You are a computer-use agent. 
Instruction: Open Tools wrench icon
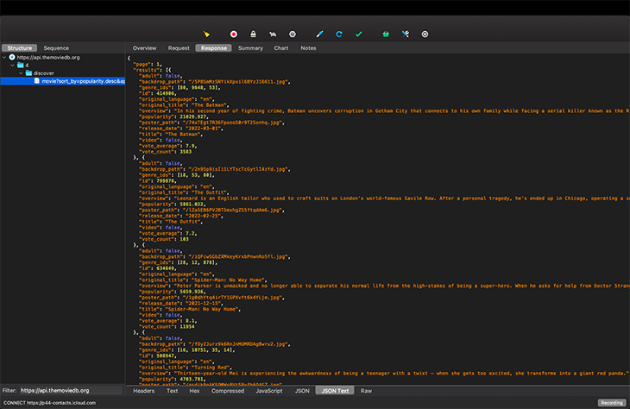pyautogui.click(x=406, y=35)
